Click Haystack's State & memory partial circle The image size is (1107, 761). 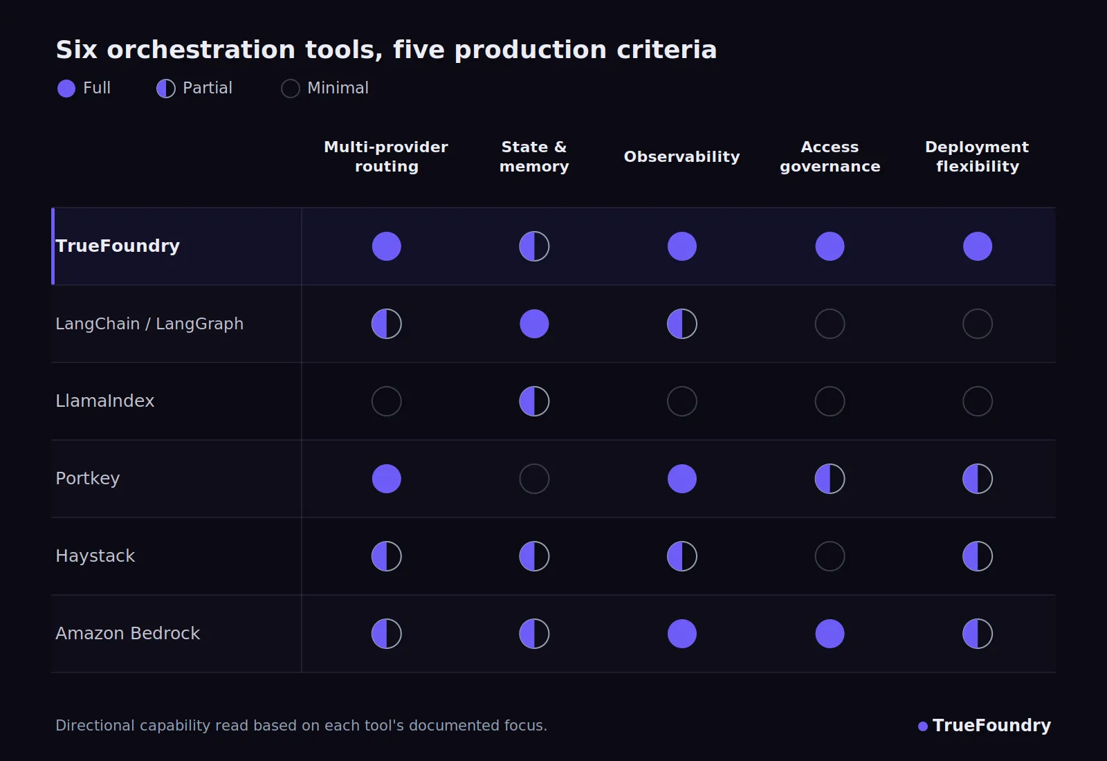[534, 556]
